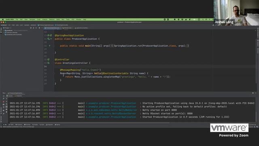259x146 pixels.
Task: Open the Endpoints tool window button
Action: coord(49,125)
